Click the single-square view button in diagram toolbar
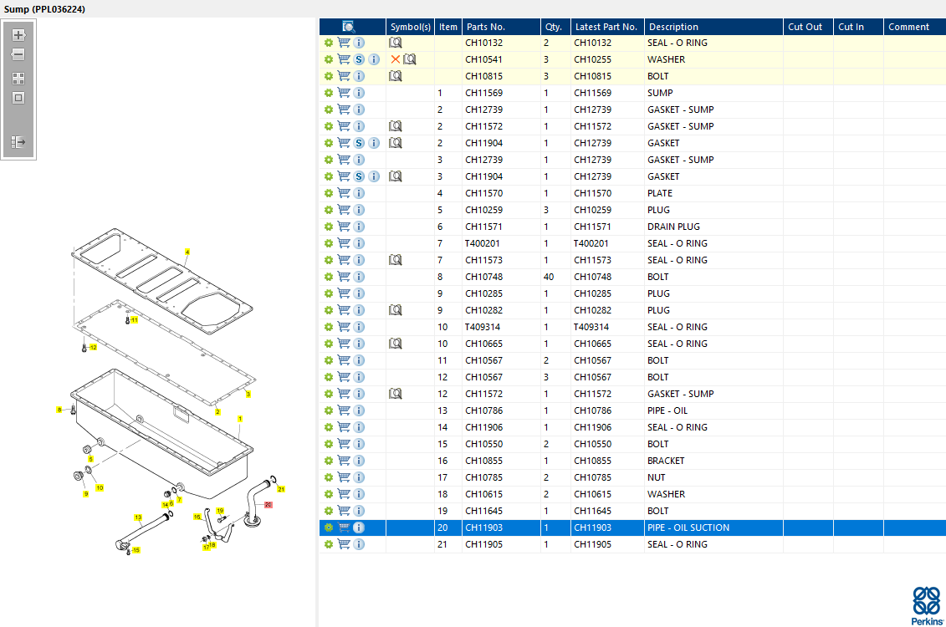This screenshot has height=627, width=946. coord(18,98)
